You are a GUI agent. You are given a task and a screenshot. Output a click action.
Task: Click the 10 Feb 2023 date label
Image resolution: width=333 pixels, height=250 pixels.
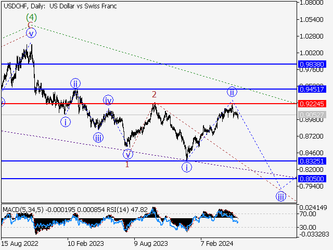point(85,243)
